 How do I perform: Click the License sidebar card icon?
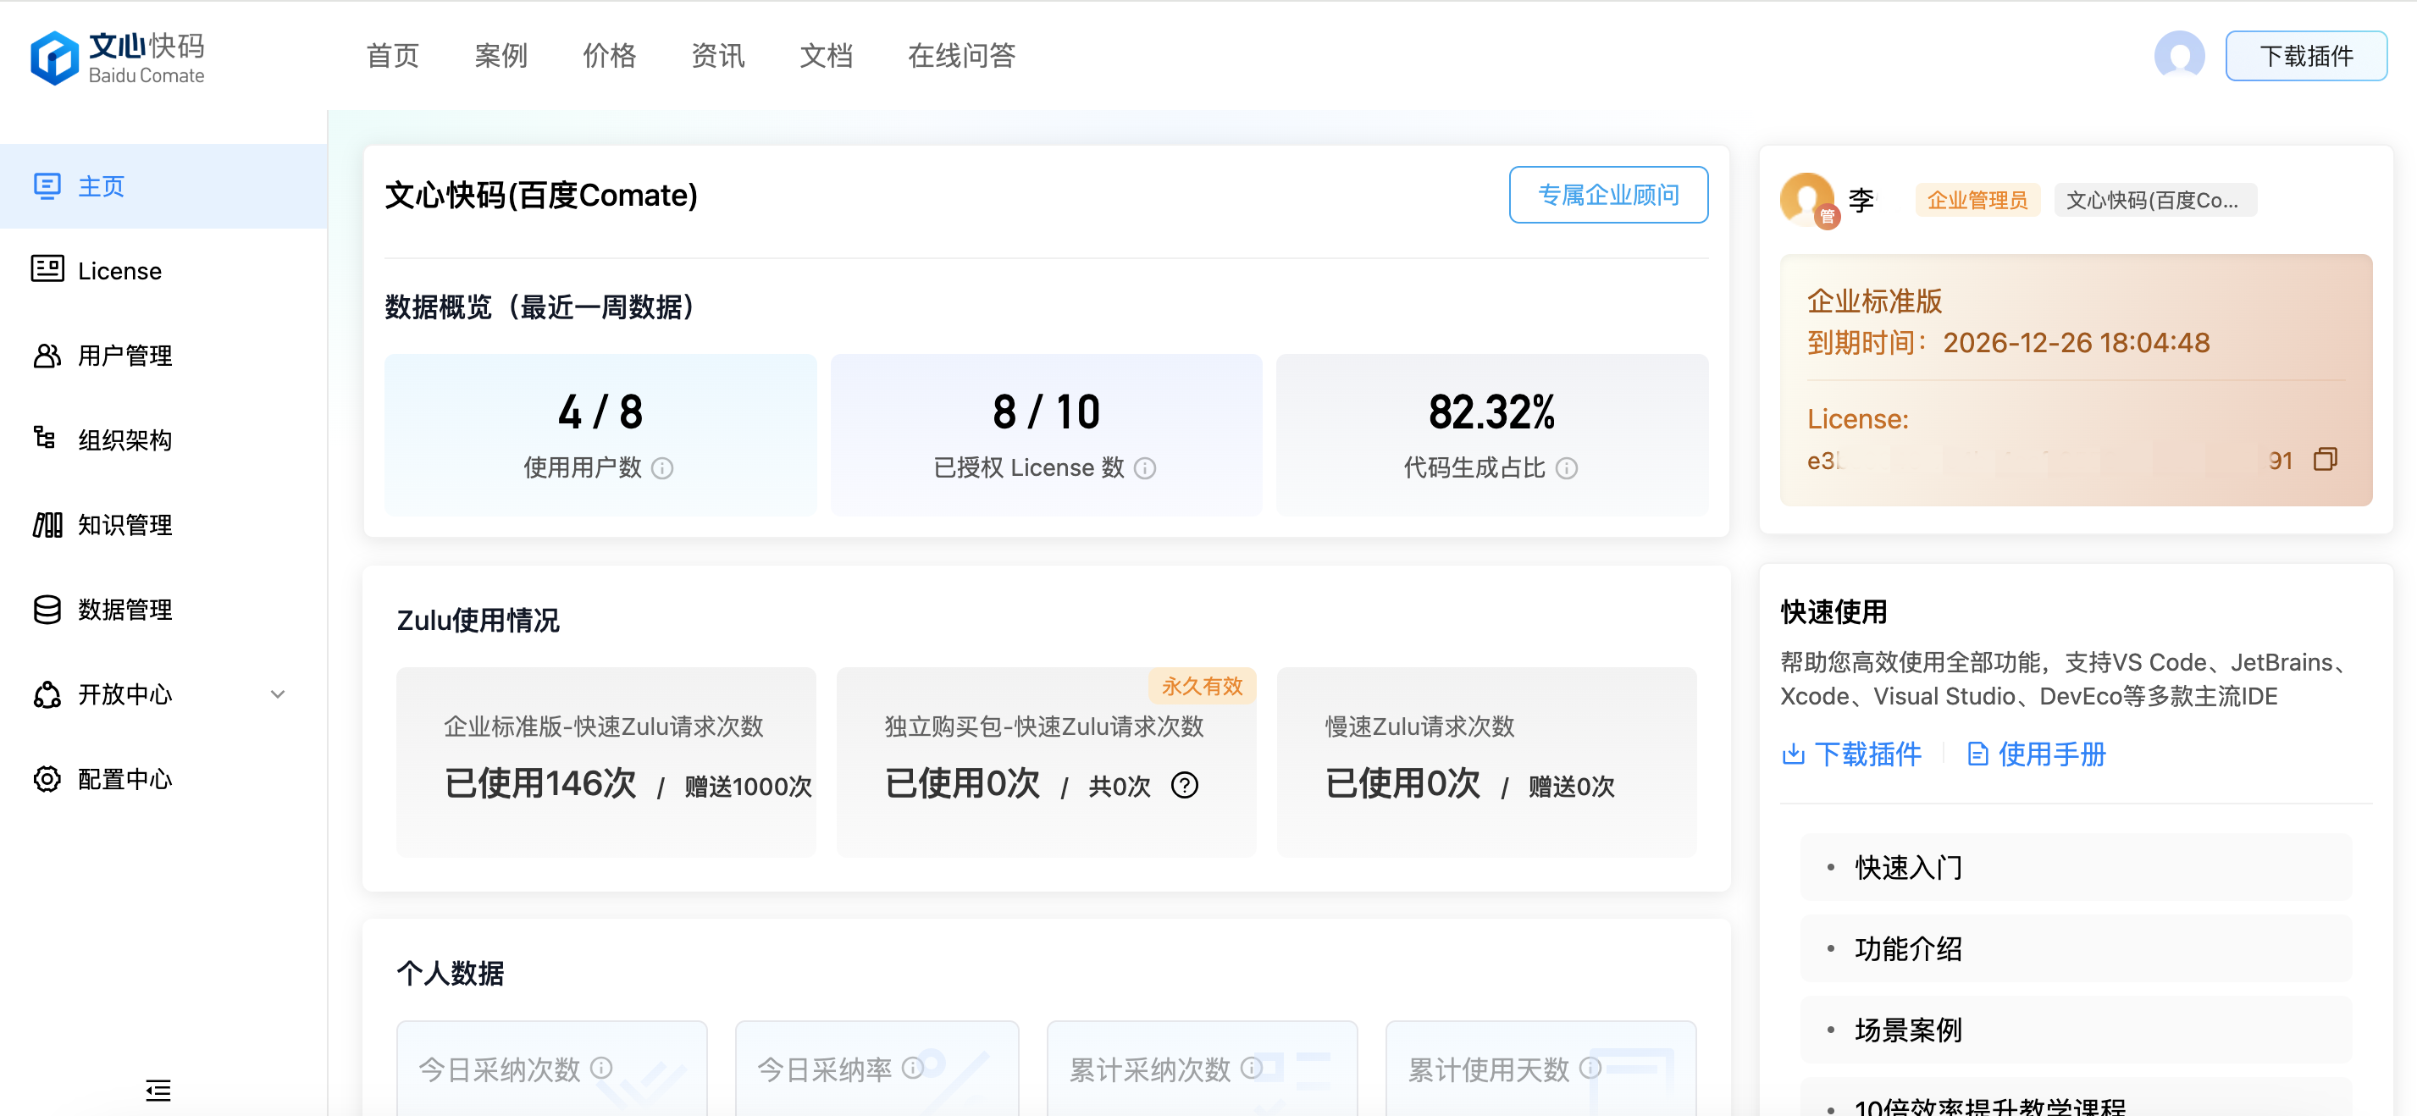coord(47,269)
